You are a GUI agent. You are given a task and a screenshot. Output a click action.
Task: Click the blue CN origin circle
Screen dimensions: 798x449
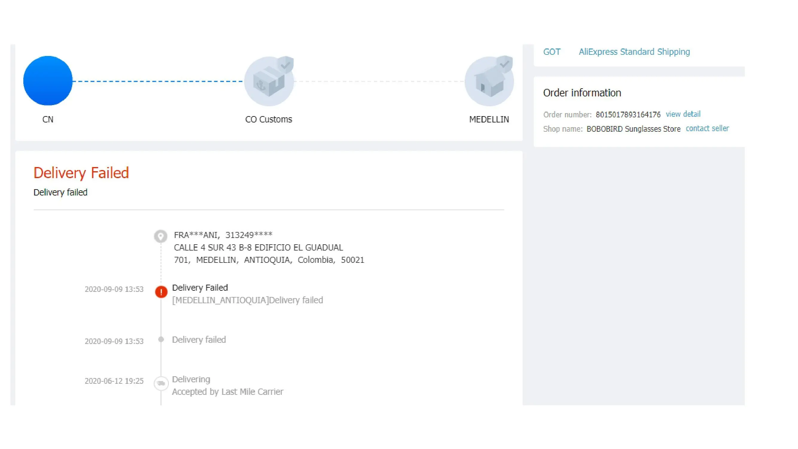[x=48, y=81]
